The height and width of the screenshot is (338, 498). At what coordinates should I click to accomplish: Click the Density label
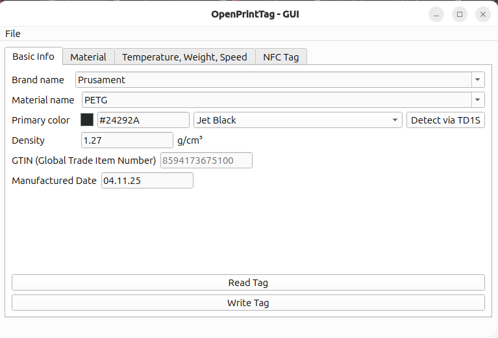(x=28, y=140)
